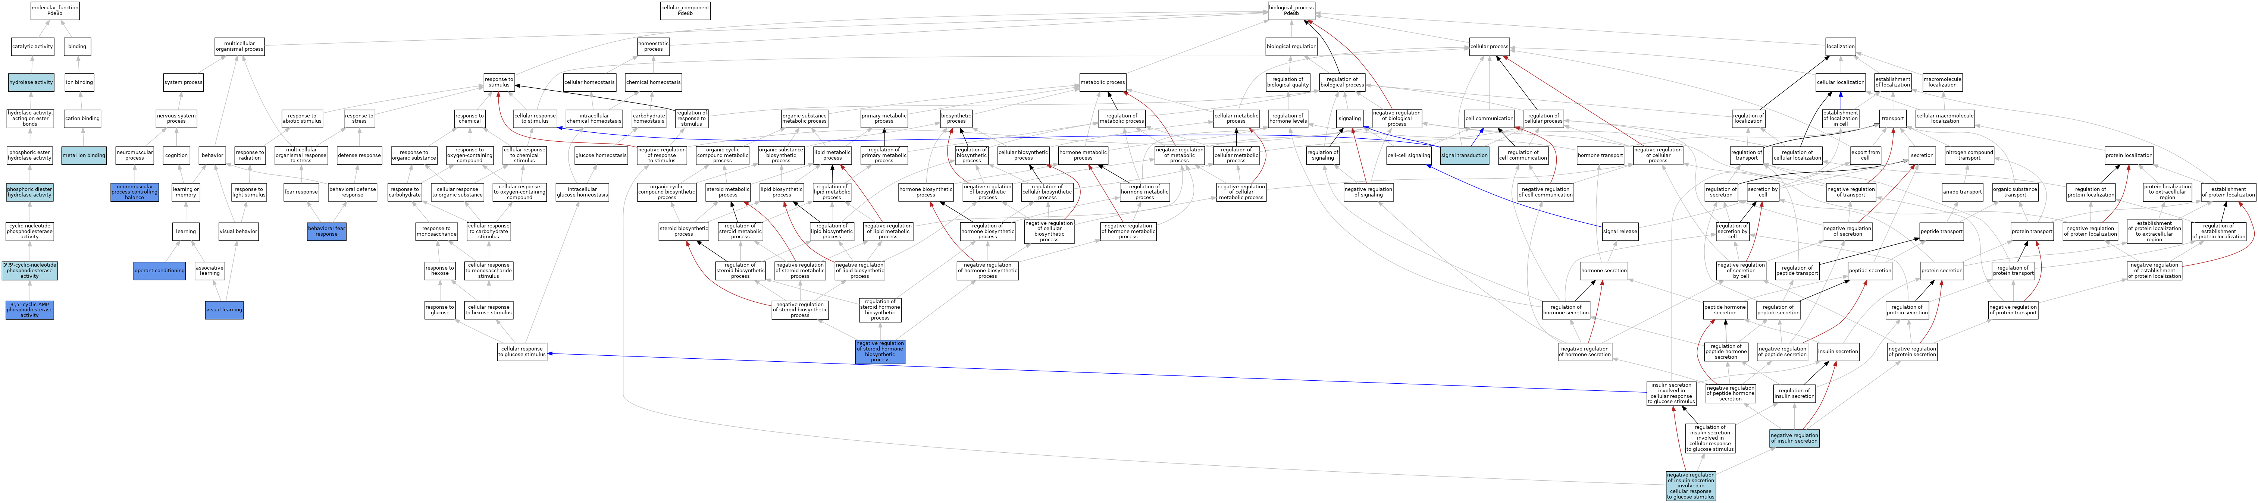Image resolution: width=2258 pixels, height=503 pixels.
Task: Click the highlighted negative regulation of insulin secretion node
Action: pos(1794,438)
